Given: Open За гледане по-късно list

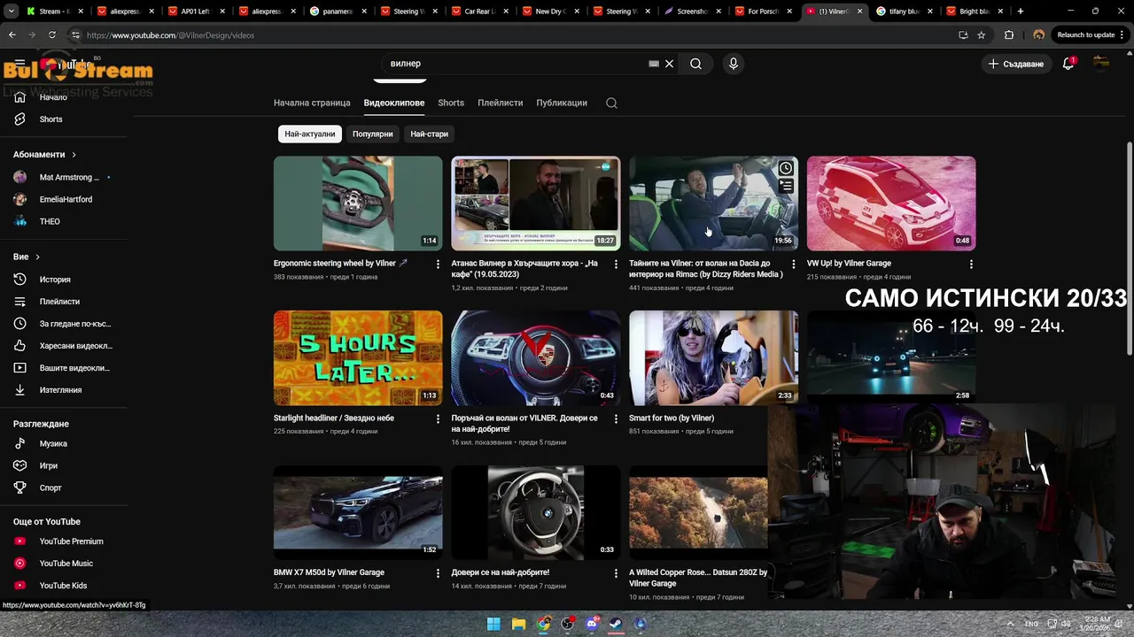Looking at the screenshot, I should pyautogui.click(x=64, y=324).
